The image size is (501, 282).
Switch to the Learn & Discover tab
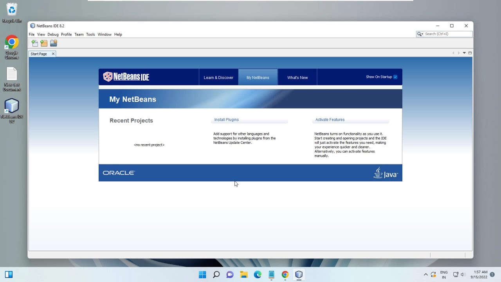click(218, 78)
